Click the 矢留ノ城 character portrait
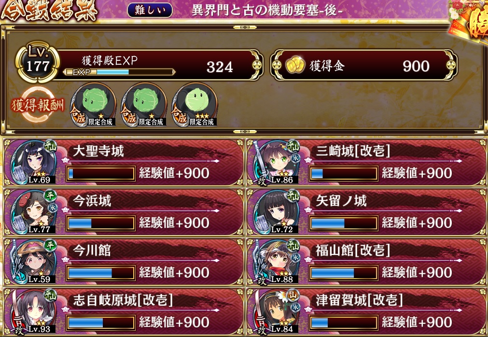Image resolution: width=488 pixels, height=337 pixels. pyautogui.click(x=277, y=212)
